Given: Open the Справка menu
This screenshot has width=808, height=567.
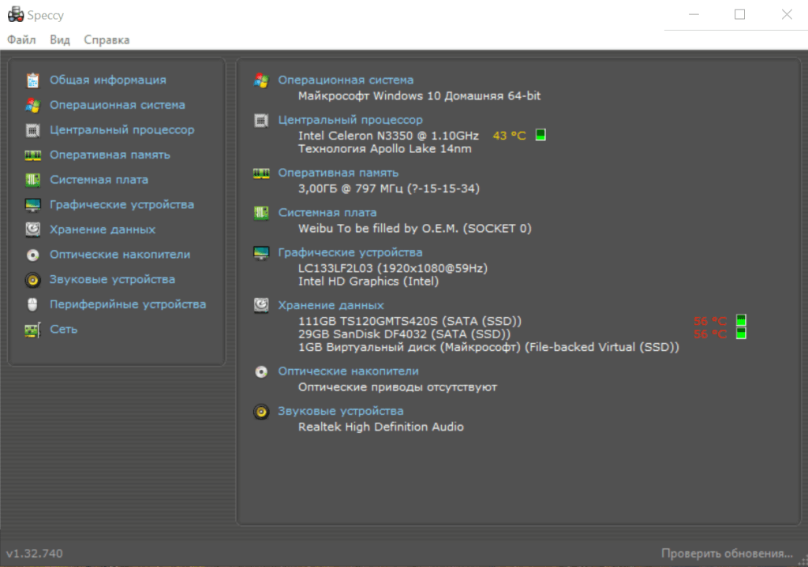Looking at the screenshot, I should click(107, 40).
